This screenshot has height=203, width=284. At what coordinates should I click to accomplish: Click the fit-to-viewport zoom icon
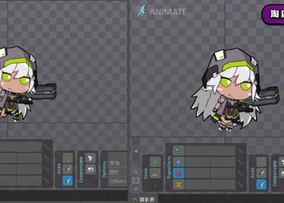pos(136,181)
